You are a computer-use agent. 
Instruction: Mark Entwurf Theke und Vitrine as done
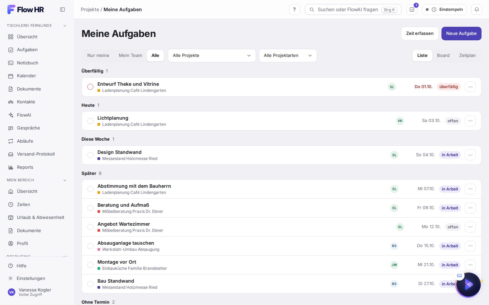[90, 87]
